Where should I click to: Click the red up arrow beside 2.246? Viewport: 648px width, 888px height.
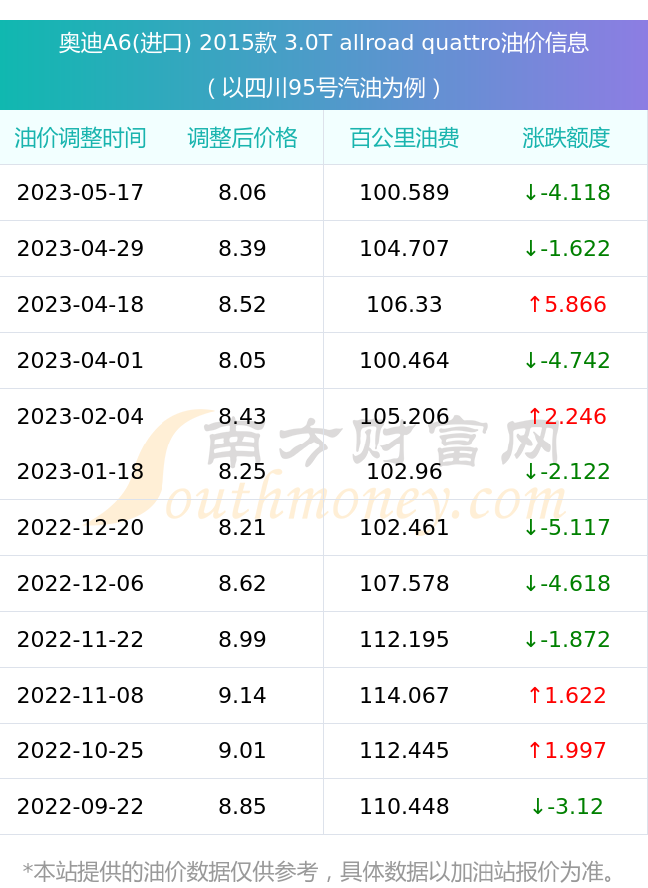[x=535, y=417]
